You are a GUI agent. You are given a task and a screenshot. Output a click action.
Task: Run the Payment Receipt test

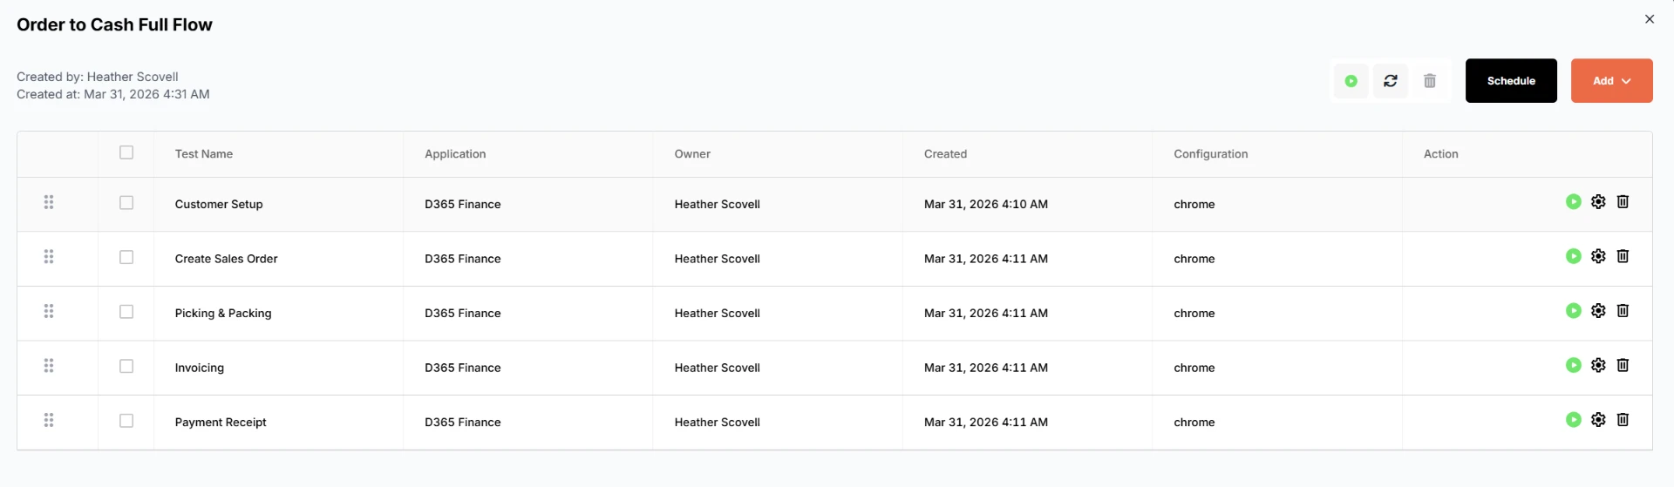(x=1573, y=420)
